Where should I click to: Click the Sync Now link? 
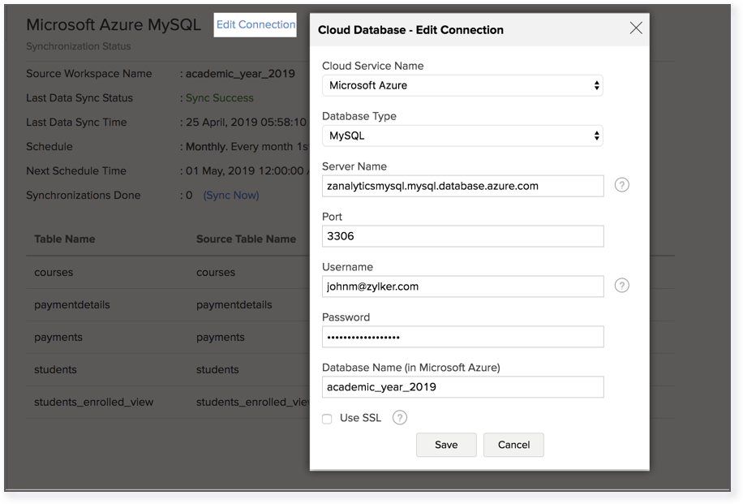231,196
